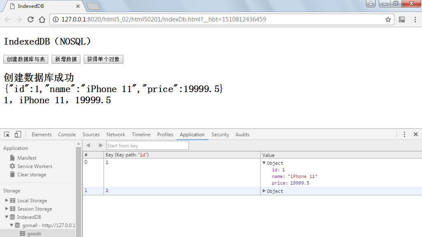Close the IndexedDB browser tab
Image resolution: width=422 pixels, height=237 pixels.
[78, 6]
